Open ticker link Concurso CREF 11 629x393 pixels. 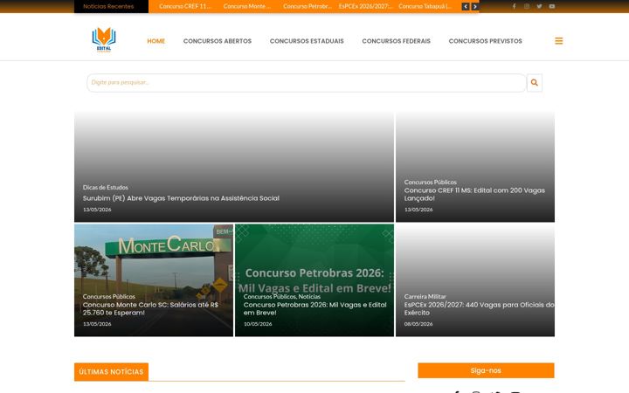[x=184, y=6]
